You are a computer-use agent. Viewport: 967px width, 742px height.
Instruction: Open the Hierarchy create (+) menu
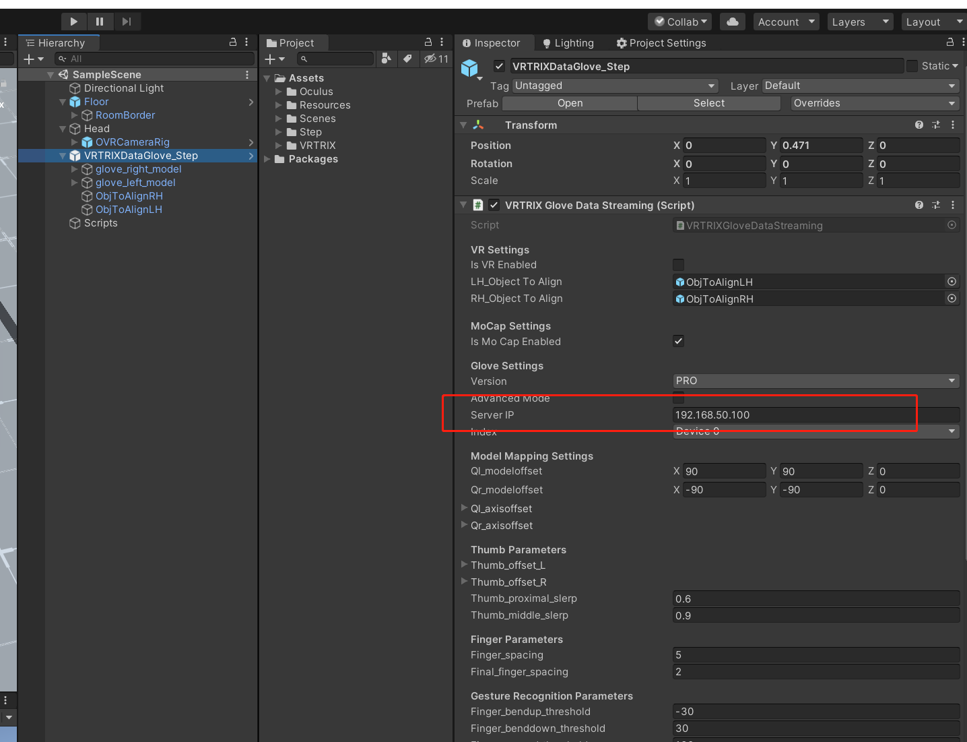(x=33, y=59)
